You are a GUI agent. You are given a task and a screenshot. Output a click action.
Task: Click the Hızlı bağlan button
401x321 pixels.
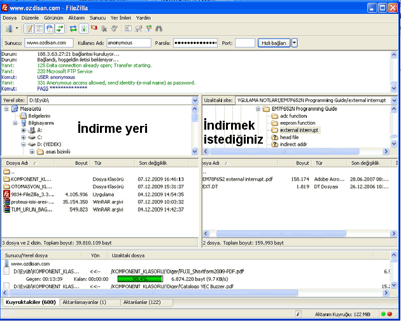[x=274, y=43]
